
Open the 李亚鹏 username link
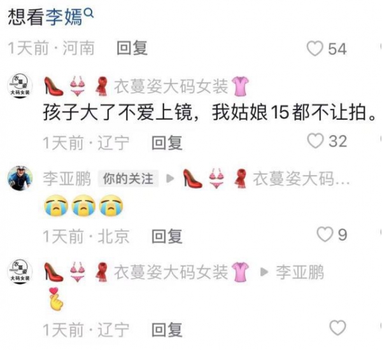pyautogui.click(x=67, y=179)
